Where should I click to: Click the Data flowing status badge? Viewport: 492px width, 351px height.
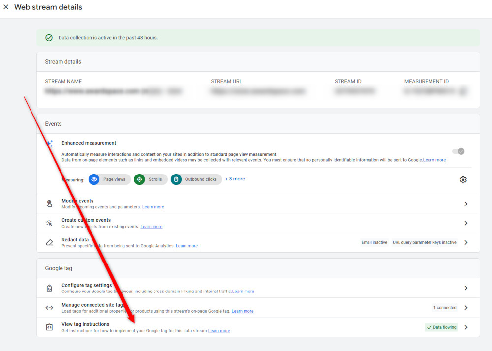pyautogui.click(x=441, y=327)
